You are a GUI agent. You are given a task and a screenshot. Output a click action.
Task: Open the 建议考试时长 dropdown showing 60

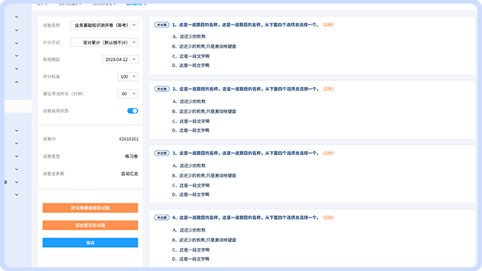(128, 94)
